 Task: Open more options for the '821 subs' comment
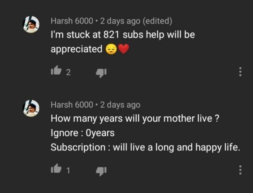240,72
